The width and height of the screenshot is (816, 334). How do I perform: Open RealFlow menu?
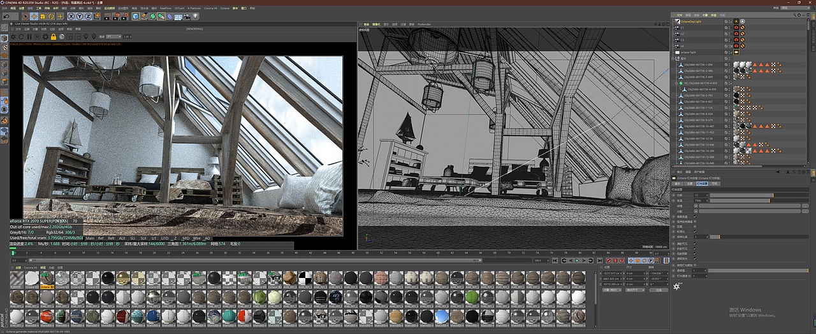[166, 8]
